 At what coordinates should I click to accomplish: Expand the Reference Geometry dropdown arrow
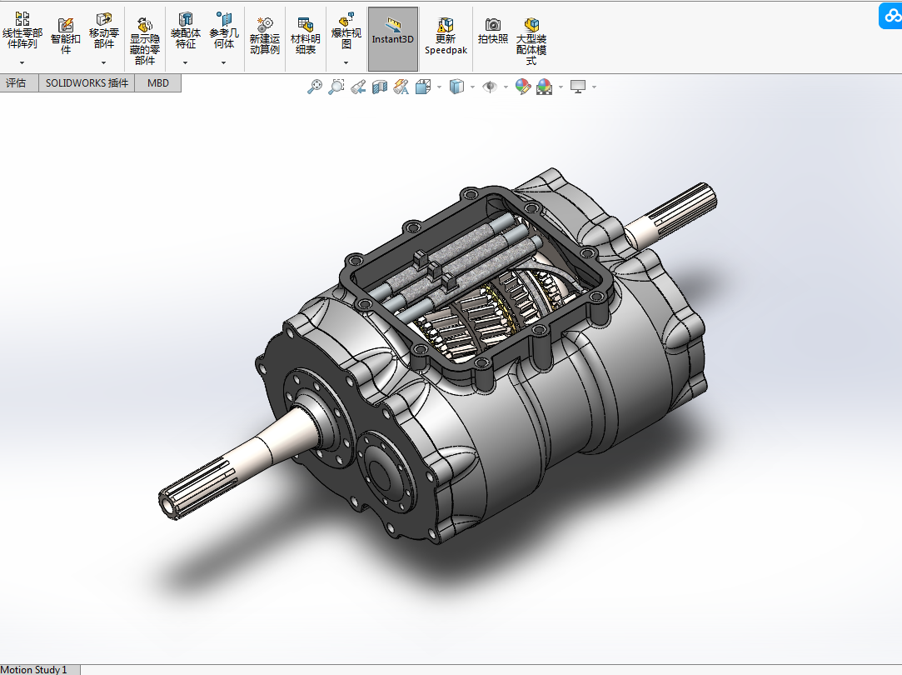pyautogui.click(x=224, y=62)
